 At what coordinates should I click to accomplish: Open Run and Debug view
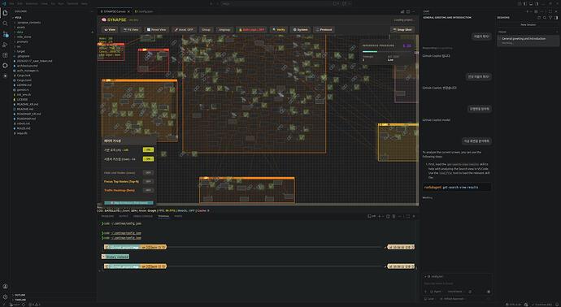5,45
